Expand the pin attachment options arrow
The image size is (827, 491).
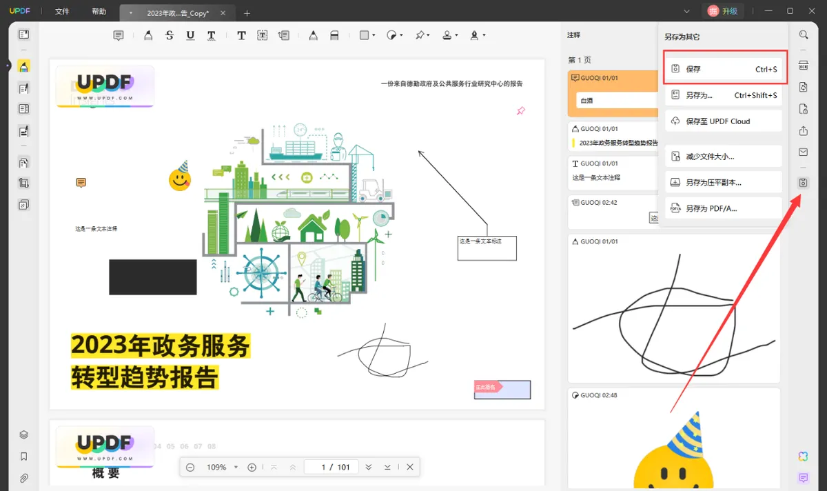[x=429, y=36]
